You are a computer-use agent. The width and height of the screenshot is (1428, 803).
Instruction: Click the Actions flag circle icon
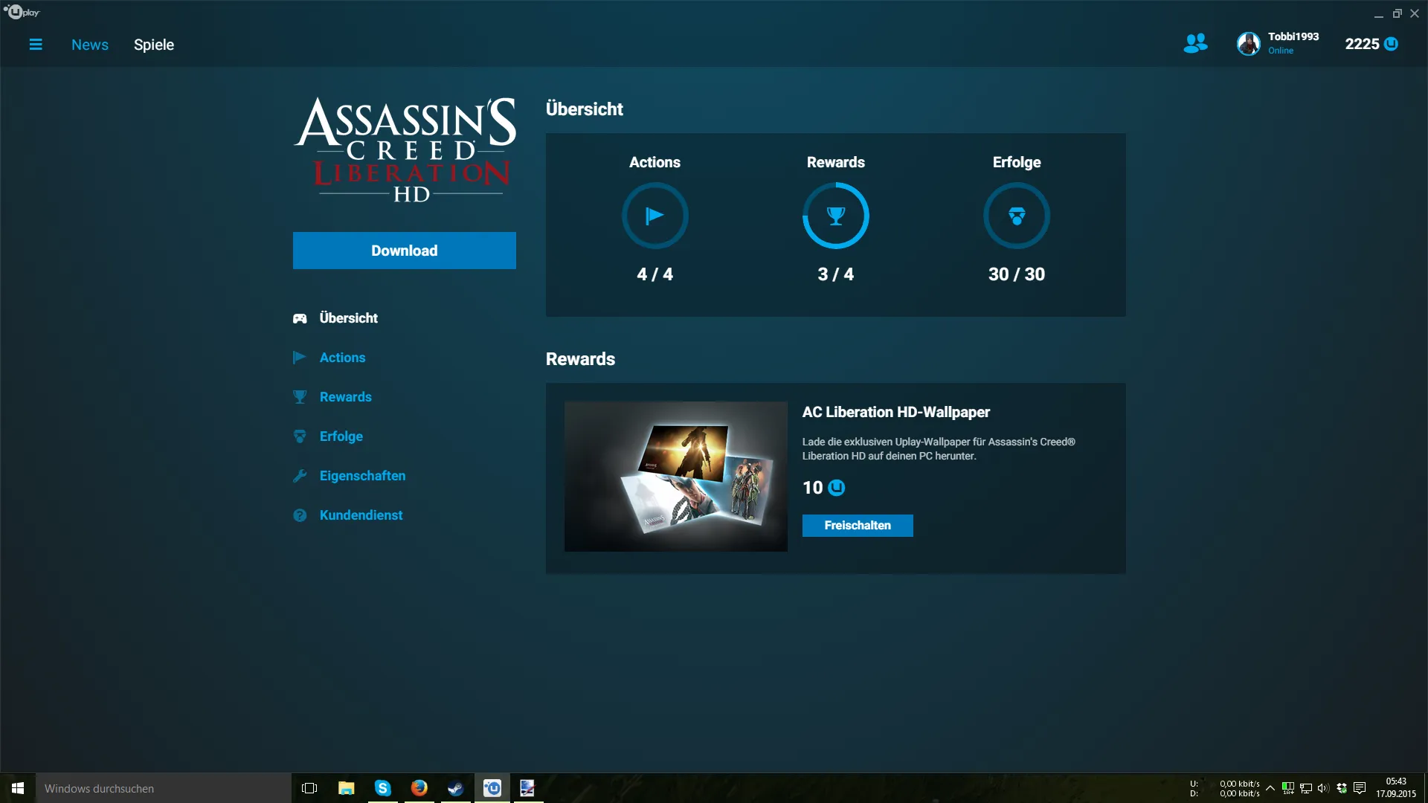654,216
